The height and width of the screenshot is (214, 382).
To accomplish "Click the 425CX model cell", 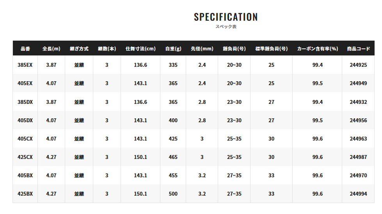I will 25,157.
